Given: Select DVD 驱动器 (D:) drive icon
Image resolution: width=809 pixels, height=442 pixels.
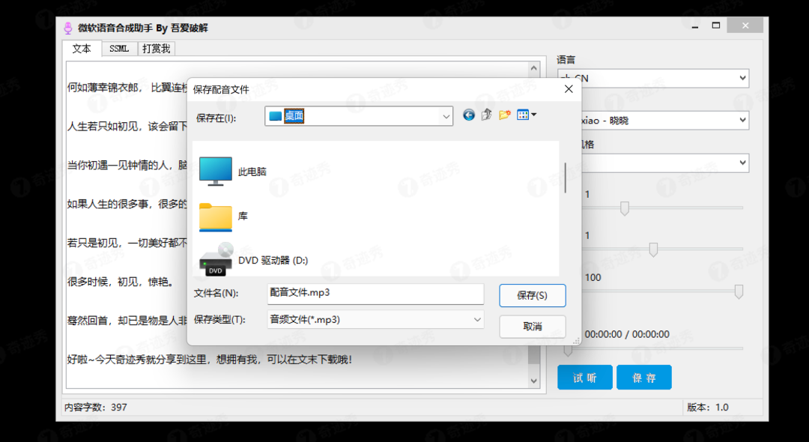Looking at the screenshot, I should click(216, 259).
